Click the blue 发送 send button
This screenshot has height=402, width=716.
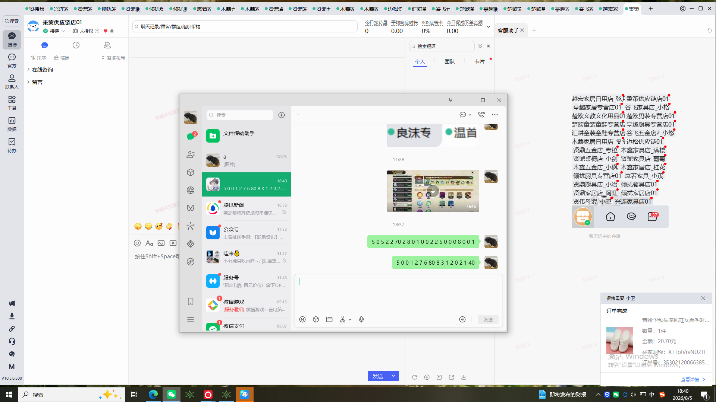click(x=378, y=376)
